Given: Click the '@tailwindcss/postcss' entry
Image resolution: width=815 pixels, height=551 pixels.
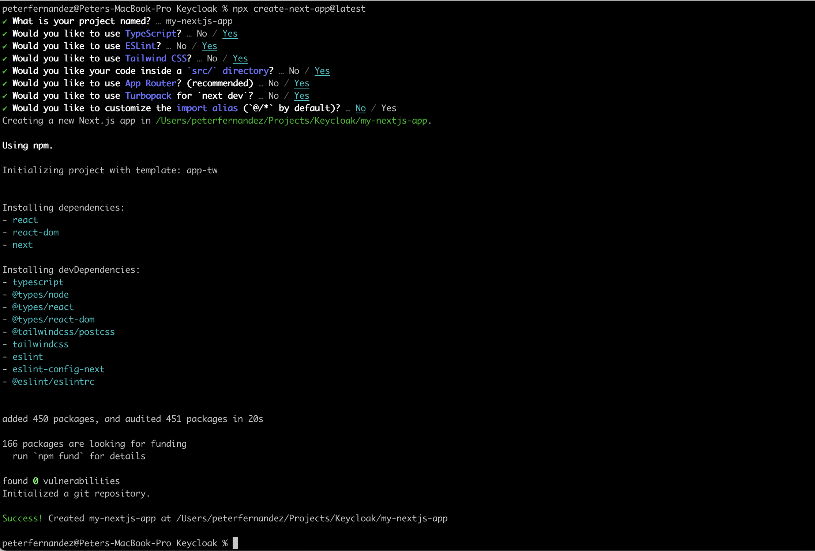Looking at the screenshot, I should (63, 332).
